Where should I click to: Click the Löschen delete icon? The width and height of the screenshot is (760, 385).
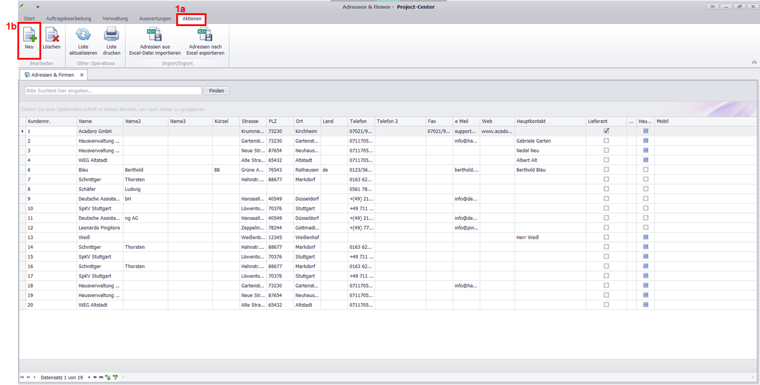tap(52, 36)
